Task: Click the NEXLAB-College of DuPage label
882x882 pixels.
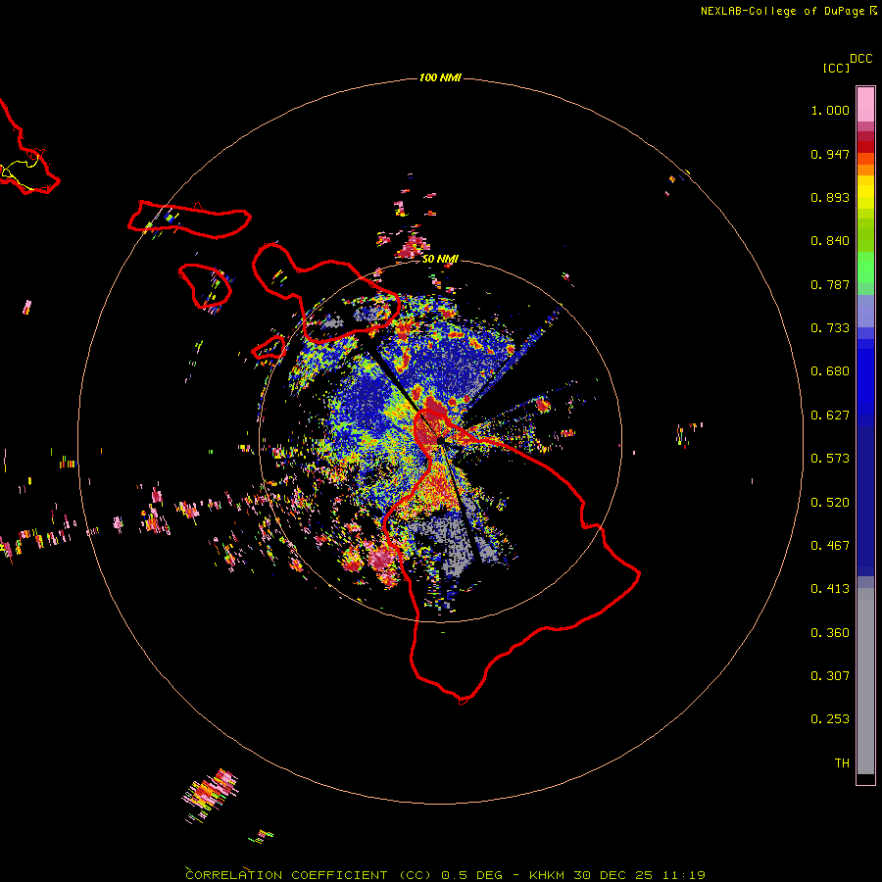Action: click(x=782, y=11)
